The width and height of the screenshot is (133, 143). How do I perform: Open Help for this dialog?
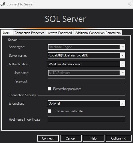[x=94, y=138]
